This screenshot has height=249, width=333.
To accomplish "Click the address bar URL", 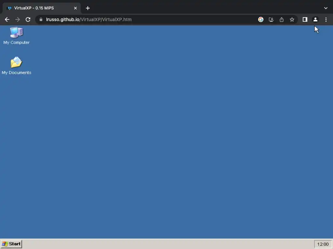I will tap(89, 19).
